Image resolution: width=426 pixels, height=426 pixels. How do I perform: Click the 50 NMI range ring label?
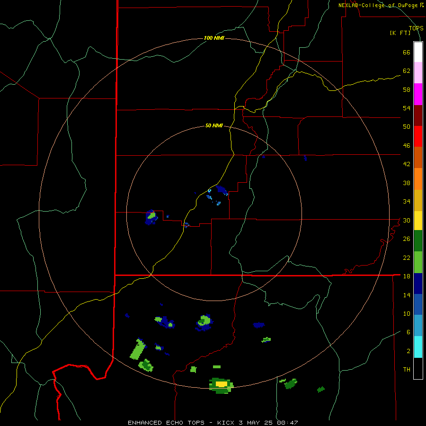tap(214, 125)
